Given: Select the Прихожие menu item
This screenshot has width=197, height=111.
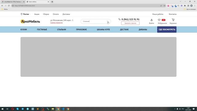Looking at the screenshot, I should tap(81, 30).
